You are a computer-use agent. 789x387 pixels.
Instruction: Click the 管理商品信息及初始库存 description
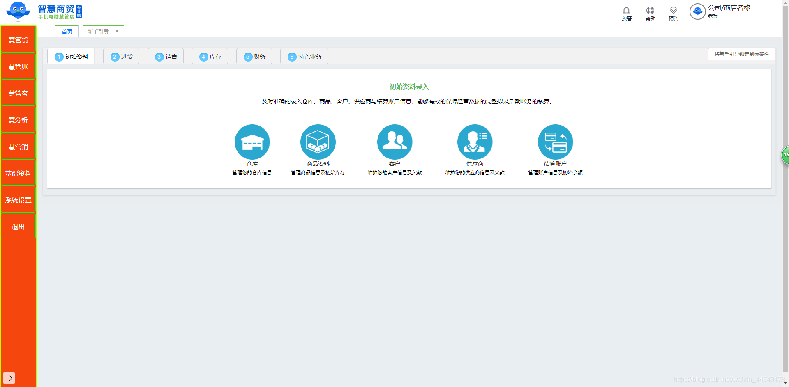click(318, 173)
